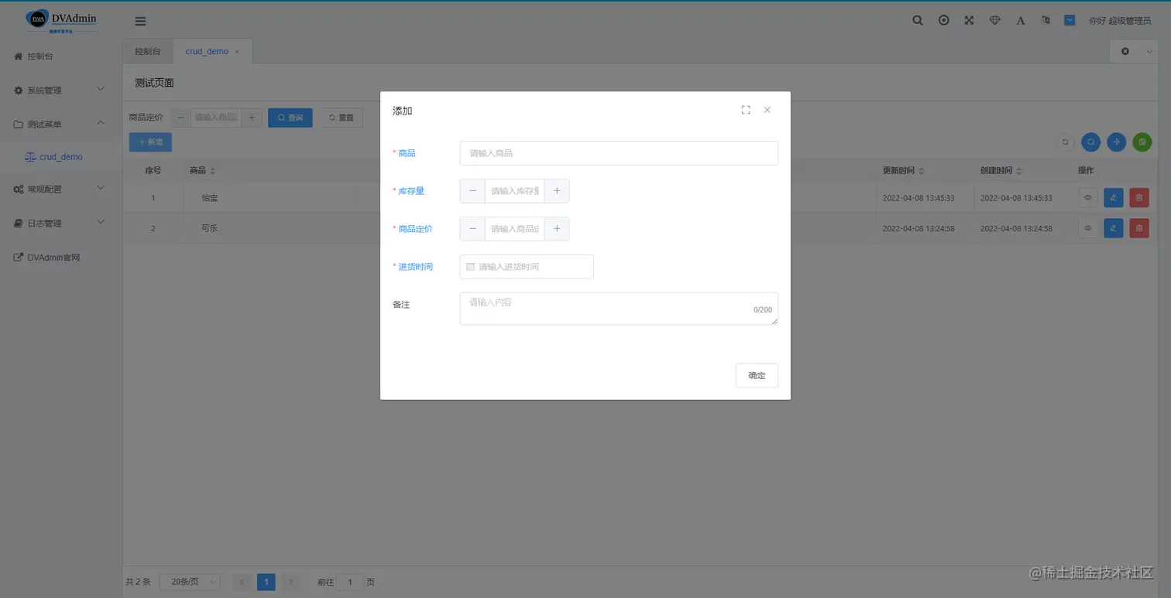Refresh table data with the circular arrows icon

pos(1064,142)
